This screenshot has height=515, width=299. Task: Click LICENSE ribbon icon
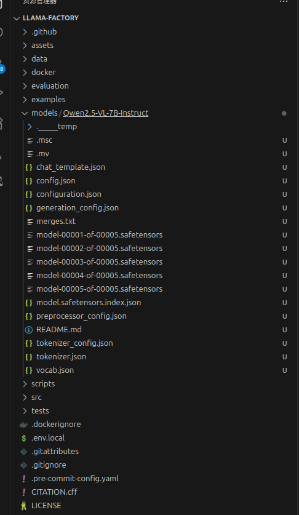(23, 506)
